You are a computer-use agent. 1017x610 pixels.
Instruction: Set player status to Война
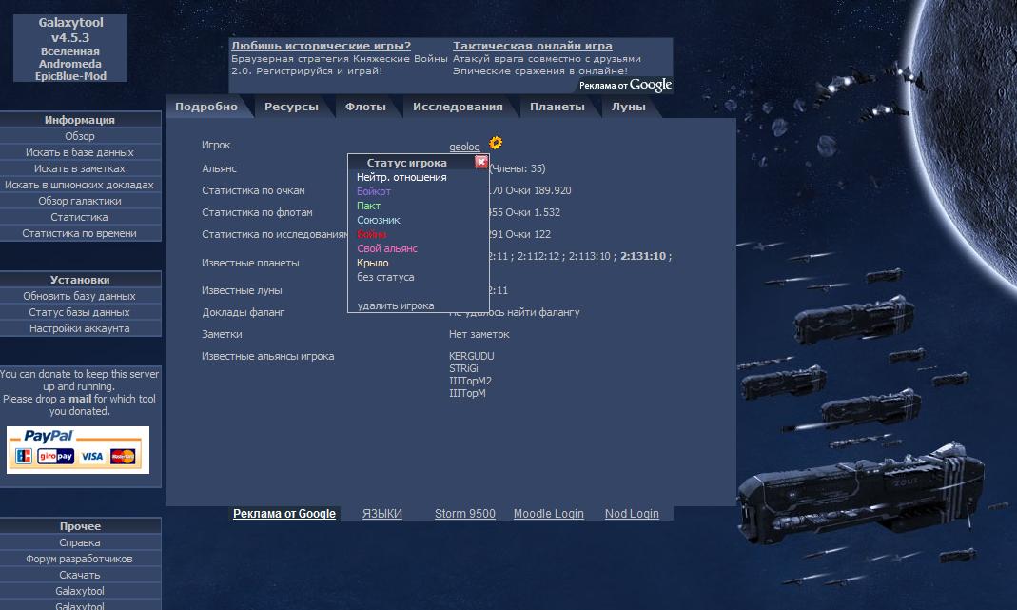pyautogui.click(x=371, y=234)
